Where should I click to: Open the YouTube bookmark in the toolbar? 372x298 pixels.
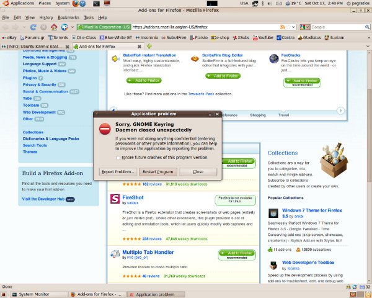point(263,37)
